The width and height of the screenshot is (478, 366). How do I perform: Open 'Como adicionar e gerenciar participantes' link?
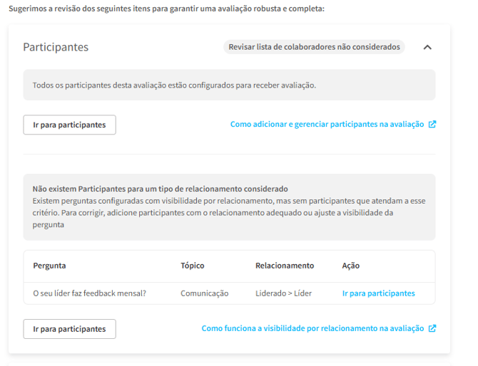tap(327, 124)
